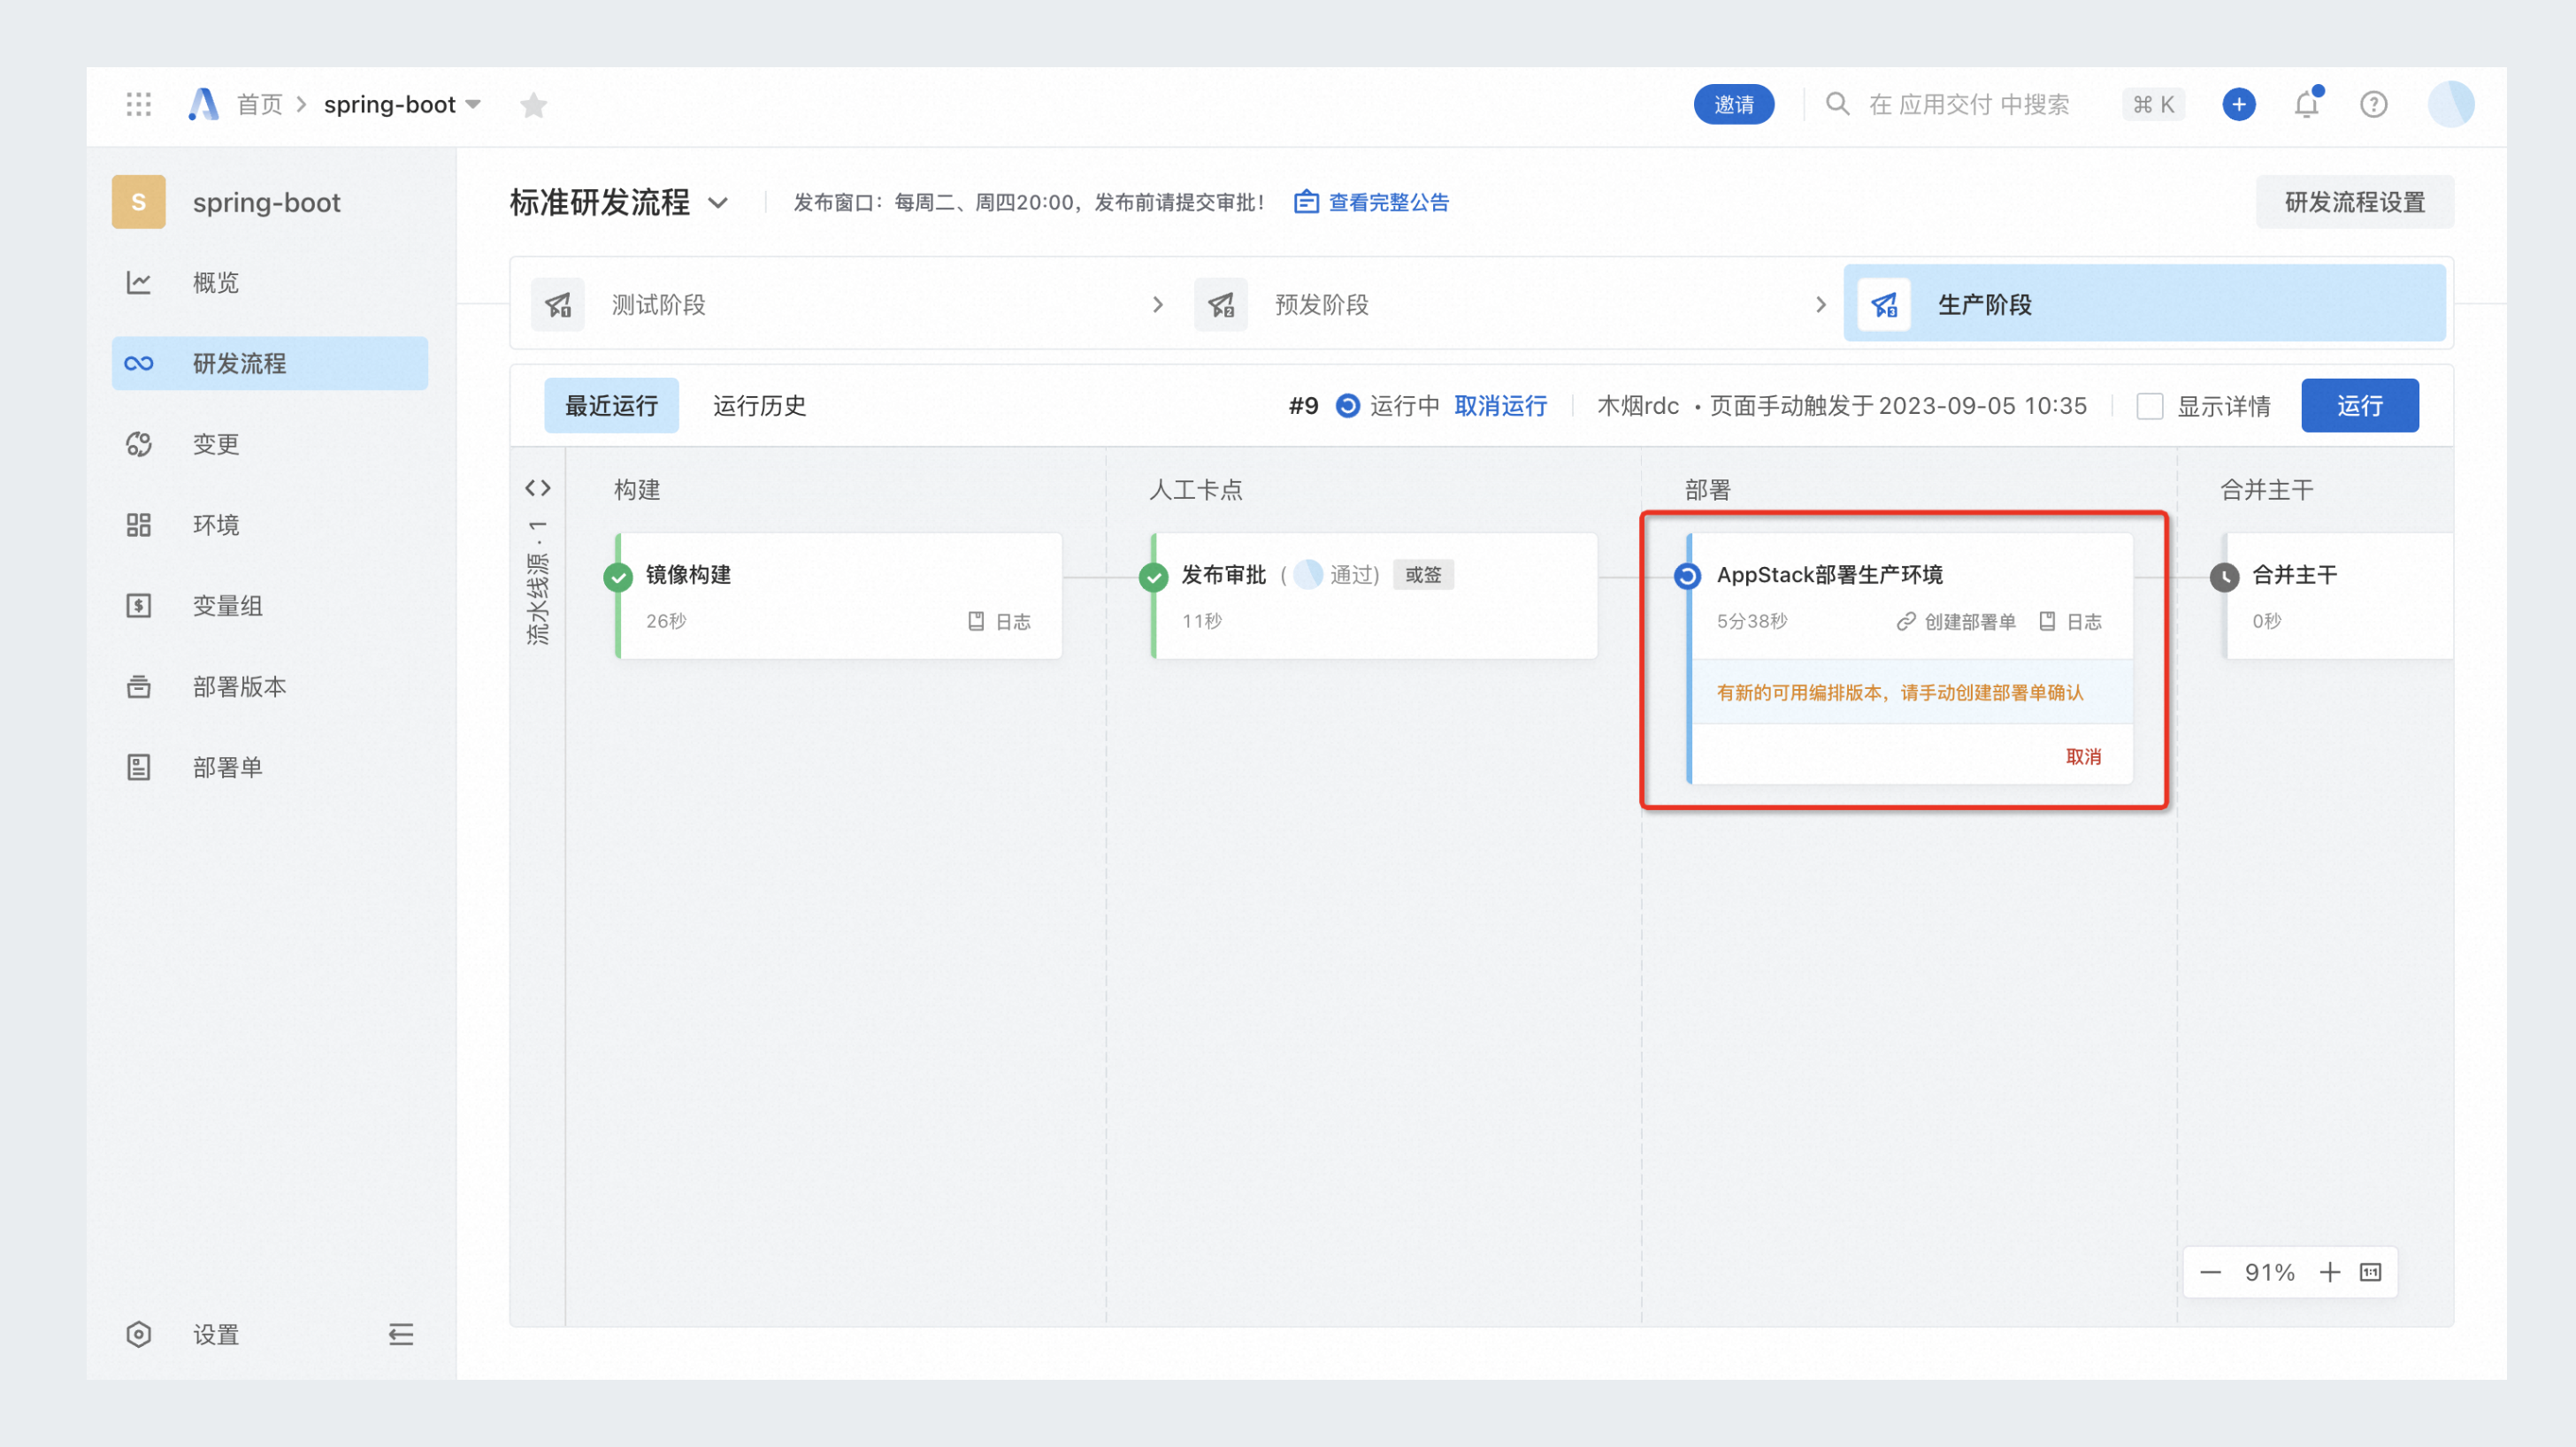Click the 生产阶段 stage rocket icon
The width and height of the screenshot is (2576, 1447).
1884,304
